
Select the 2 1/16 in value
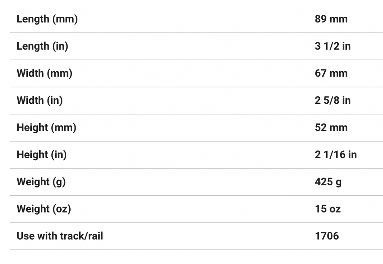pos(335,155)
